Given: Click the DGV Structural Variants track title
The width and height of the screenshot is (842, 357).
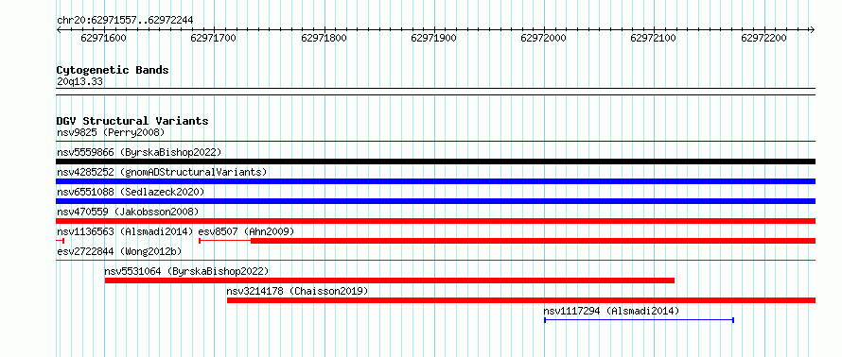Looking at the screenshot, I should click(132, 121).
